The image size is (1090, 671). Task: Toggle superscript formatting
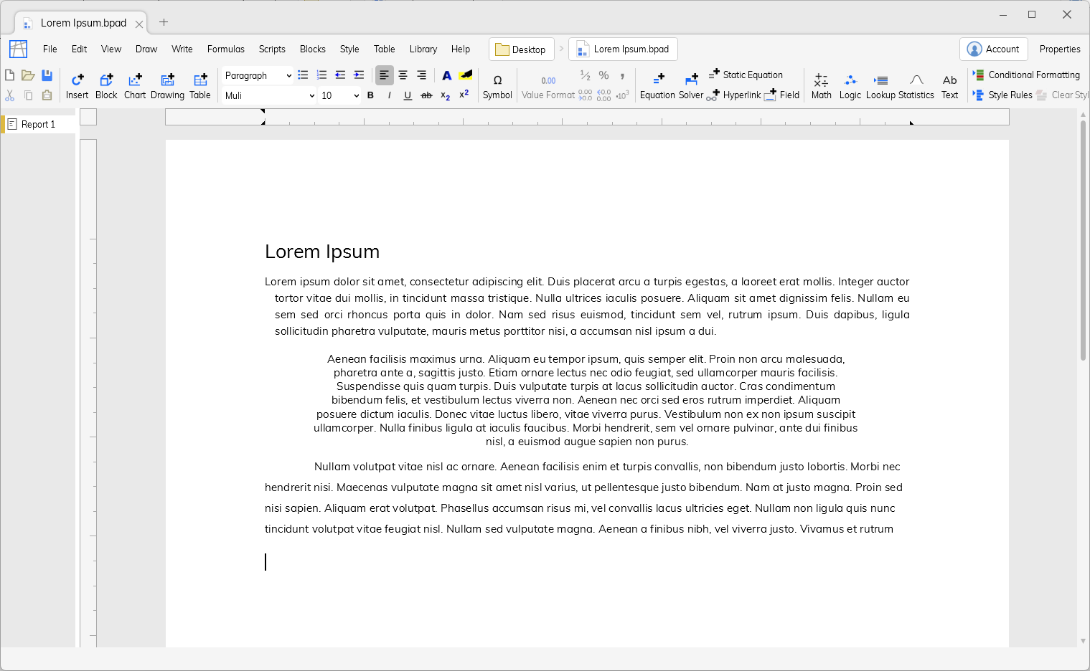464,95
